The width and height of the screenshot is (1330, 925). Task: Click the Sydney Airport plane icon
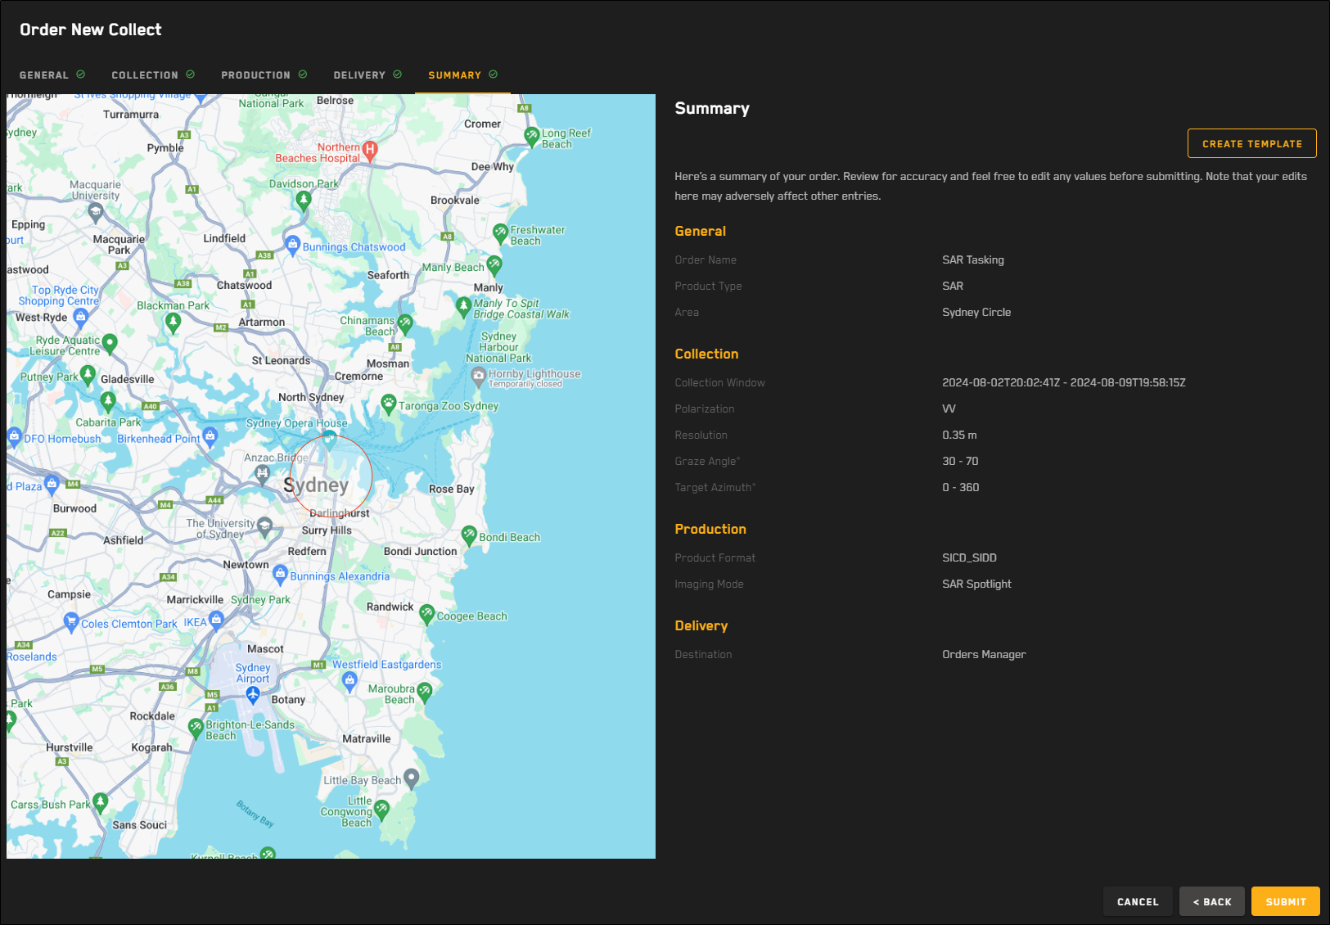(253, 695)
